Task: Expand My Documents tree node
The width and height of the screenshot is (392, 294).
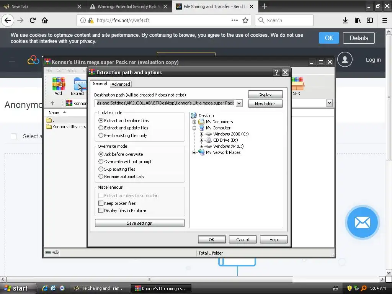Action: (x=194, y=122)
